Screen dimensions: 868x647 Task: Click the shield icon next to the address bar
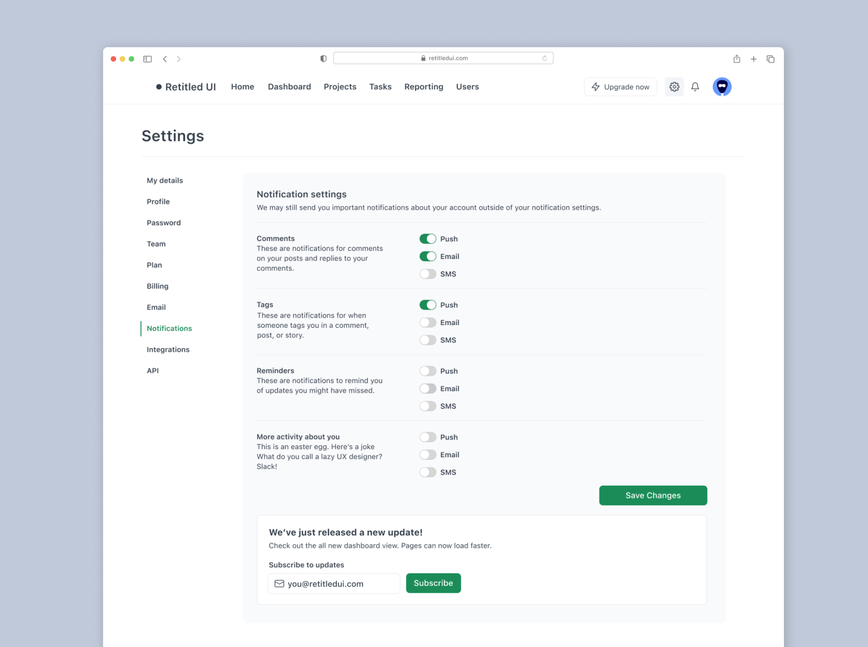[x=323, y=58]
